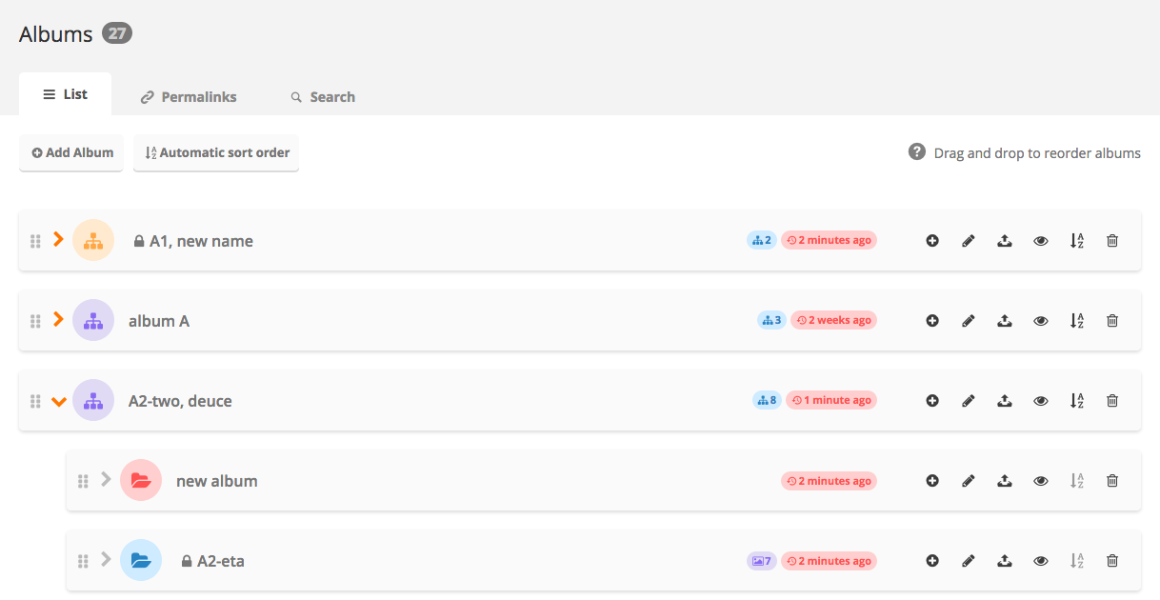This screenshot has width=1160, height=600.
Task: Edit the A2-two, deuce album
Action: point(969,401)
